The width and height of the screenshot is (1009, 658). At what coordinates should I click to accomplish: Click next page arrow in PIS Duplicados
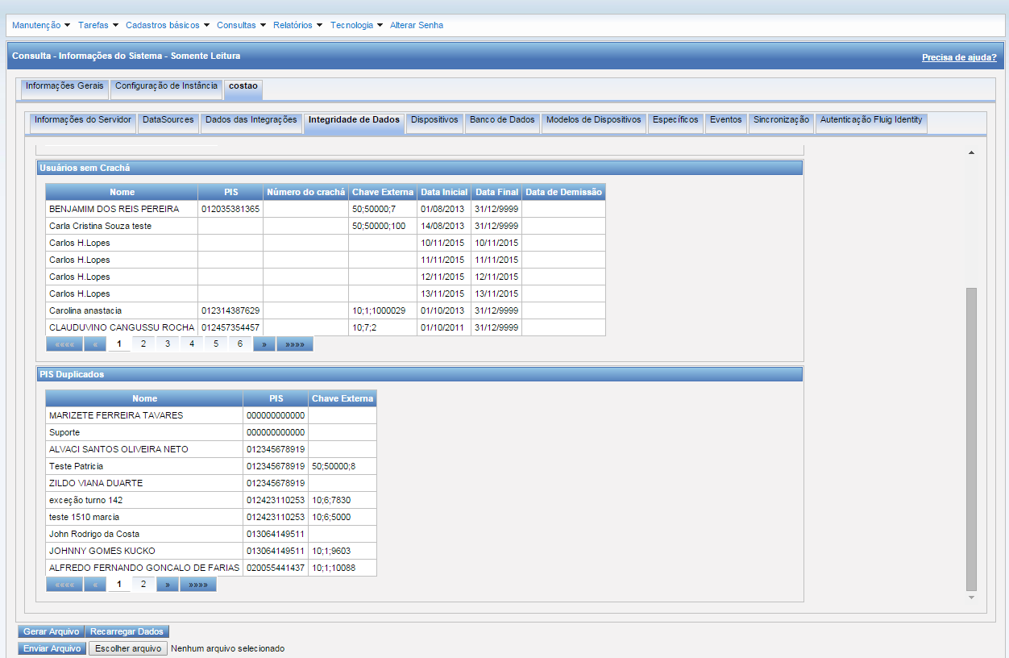tap(167, 584)
